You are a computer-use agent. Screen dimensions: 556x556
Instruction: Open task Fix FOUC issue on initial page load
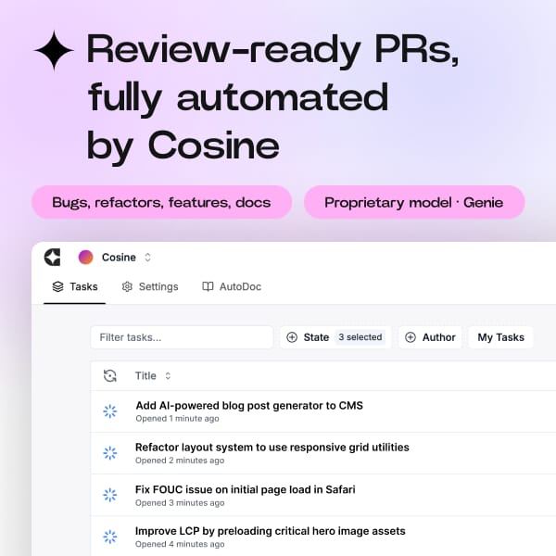(245, 489)
